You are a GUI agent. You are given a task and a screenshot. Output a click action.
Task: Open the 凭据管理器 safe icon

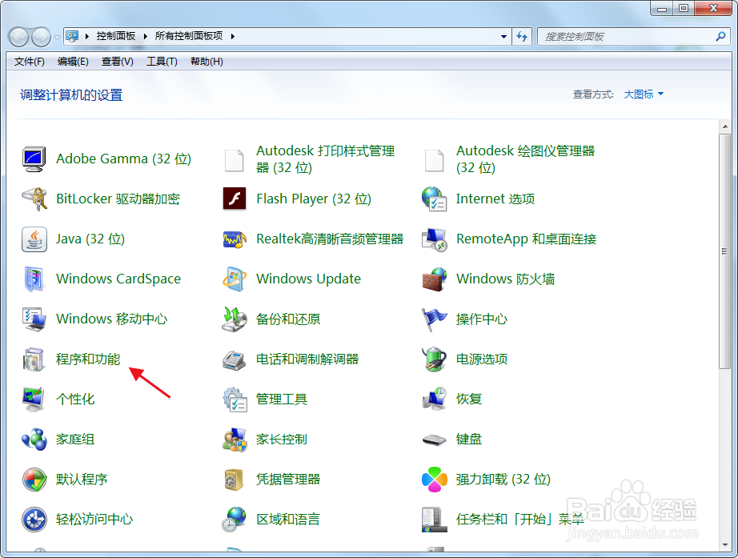pos(234,480)
